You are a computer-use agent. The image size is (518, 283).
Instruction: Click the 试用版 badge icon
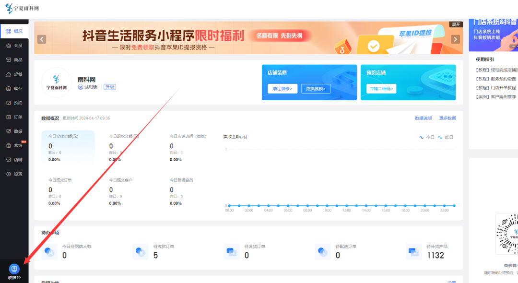[x=80, y=87]
